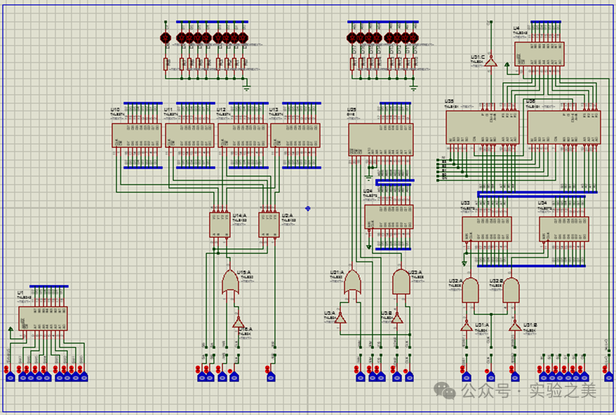Click the U23:A reference label
The image size is (616, 415).
(415, 272)
